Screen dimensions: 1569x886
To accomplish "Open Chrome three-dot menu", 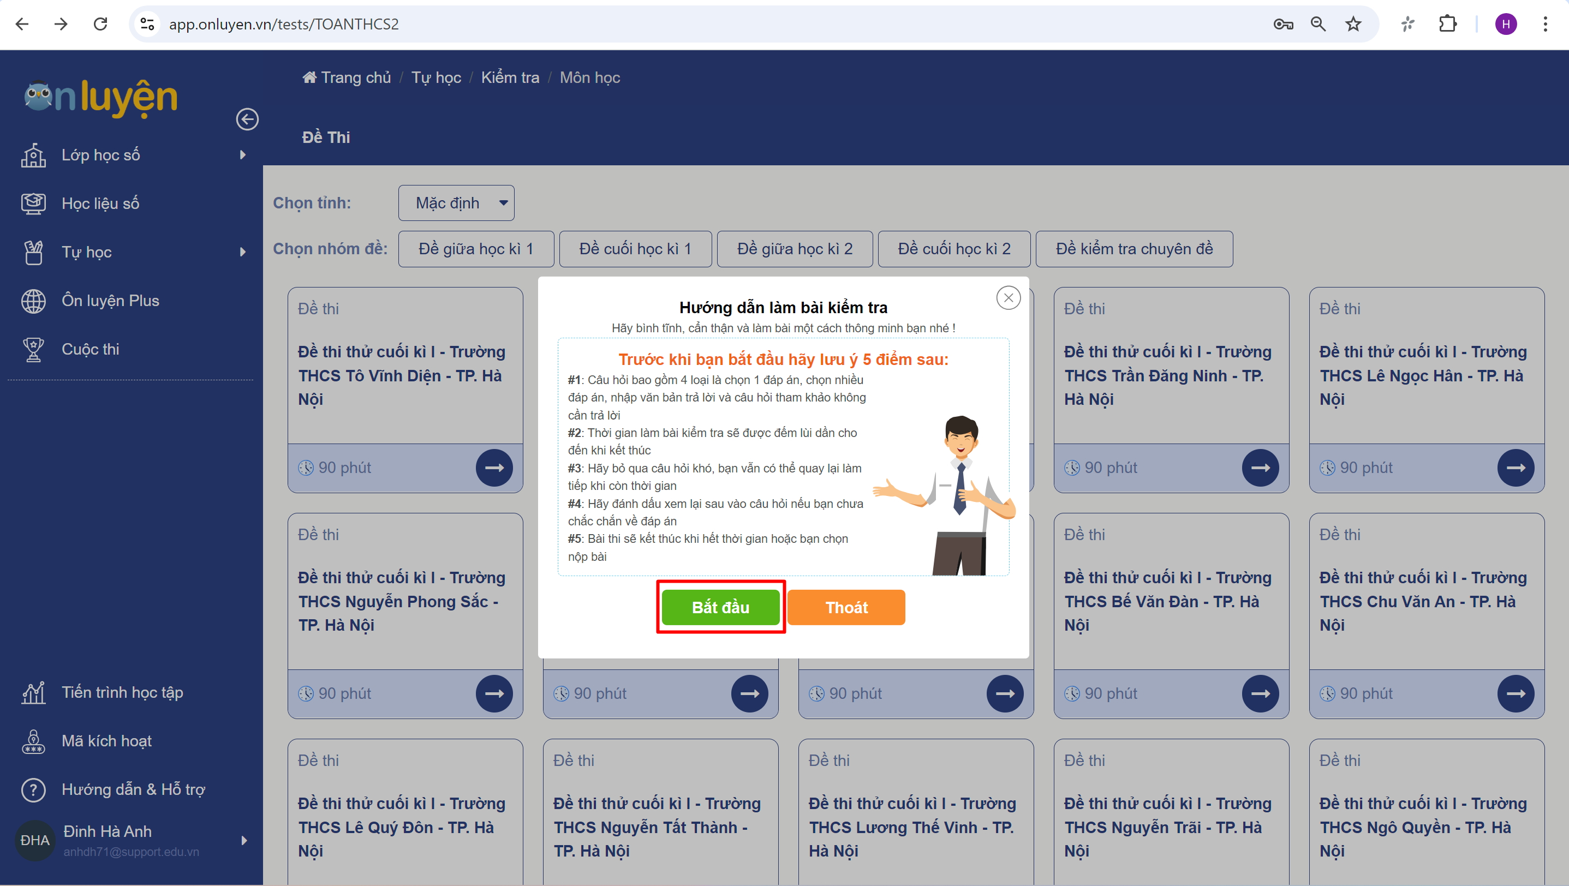I will coord(1545,24).
